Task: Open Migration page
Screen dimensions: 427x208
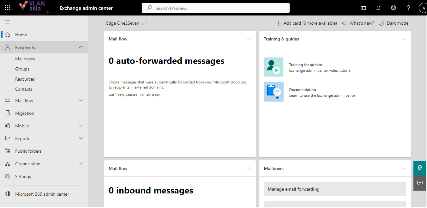Action: pos(25,113)
